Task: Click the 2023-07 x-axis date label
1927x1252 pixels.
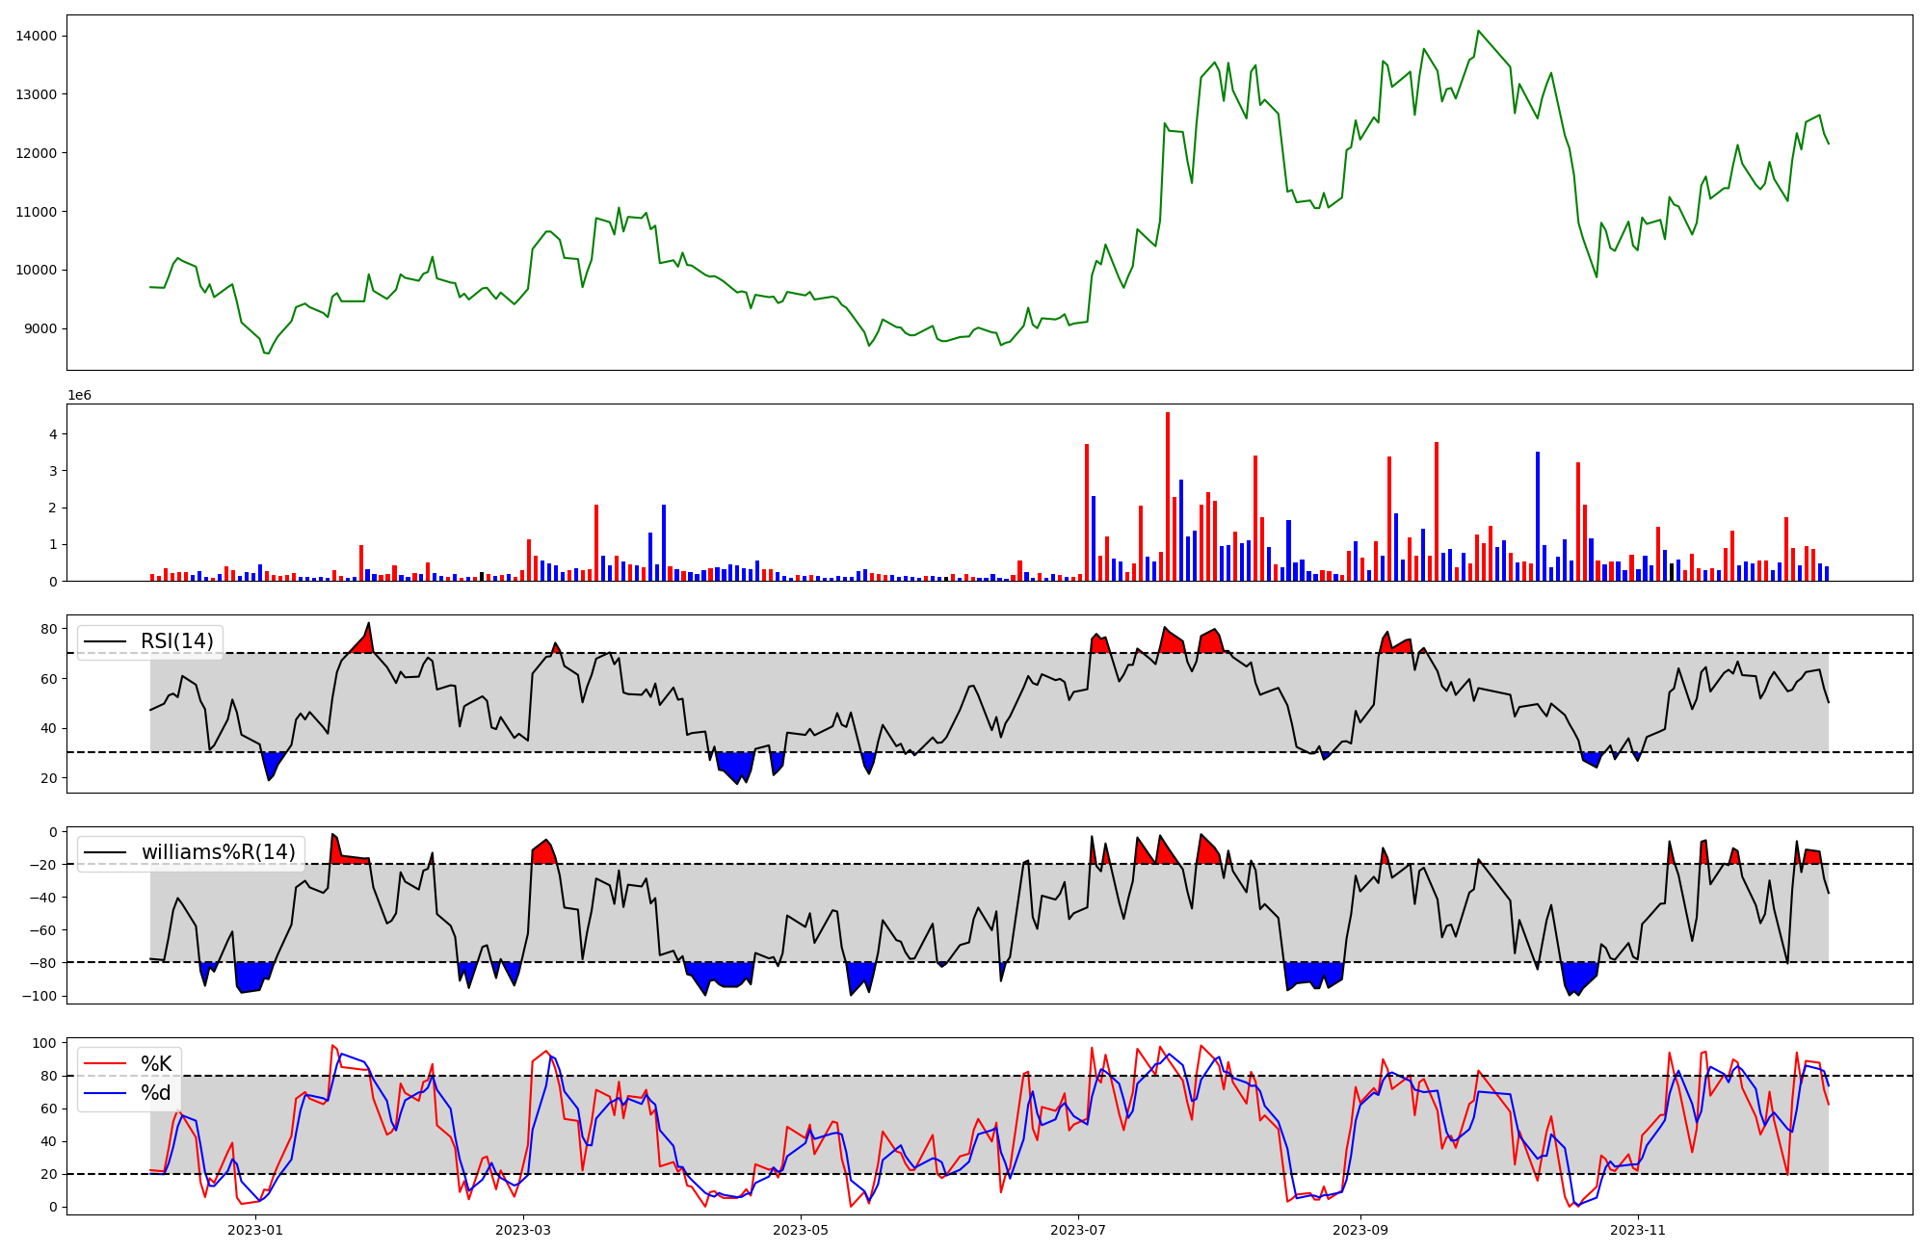Action: tap(1078, 1230)
